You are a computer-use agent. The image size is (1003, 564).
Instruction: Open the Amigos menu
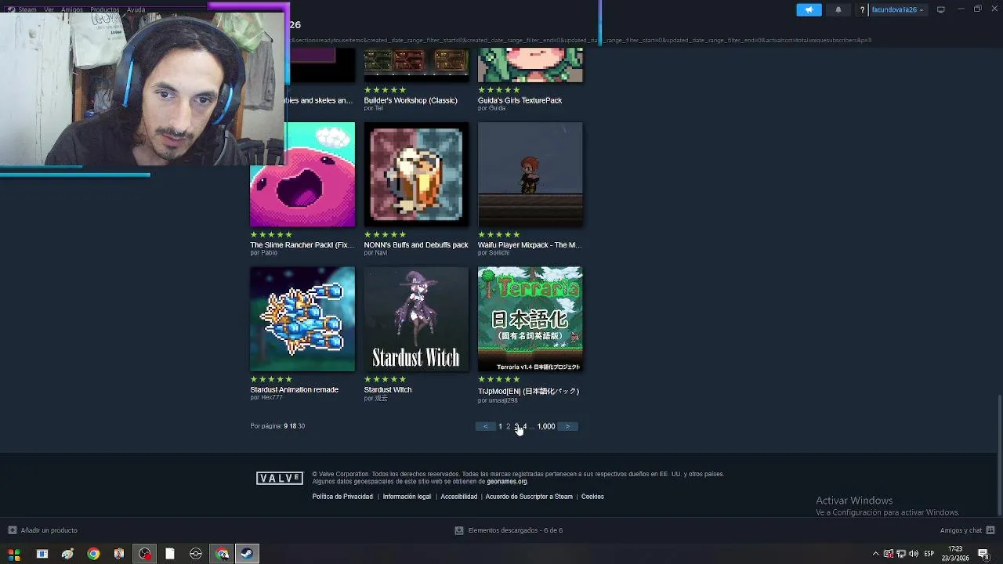(72, 9)
